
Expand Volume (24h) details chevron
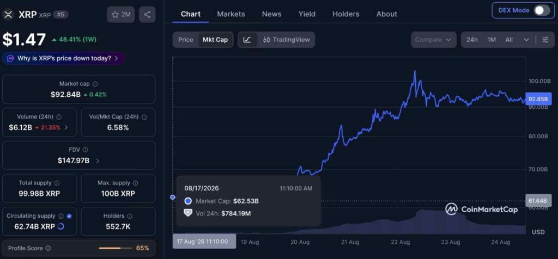pyautogui.click(x=66, y=127)
